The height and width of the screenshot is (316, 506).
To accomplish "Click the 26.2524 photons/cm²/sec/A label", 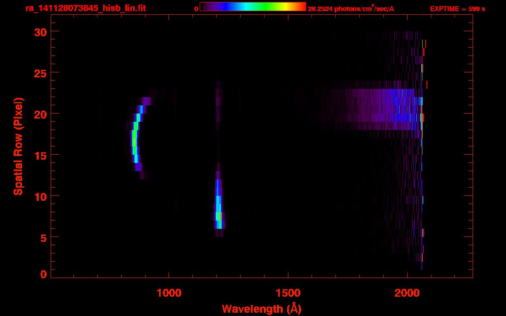I will pos(351,8).
